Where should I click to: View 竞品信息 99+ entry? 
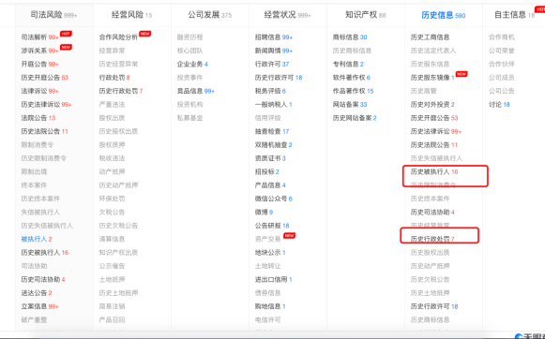coord(196,91)
